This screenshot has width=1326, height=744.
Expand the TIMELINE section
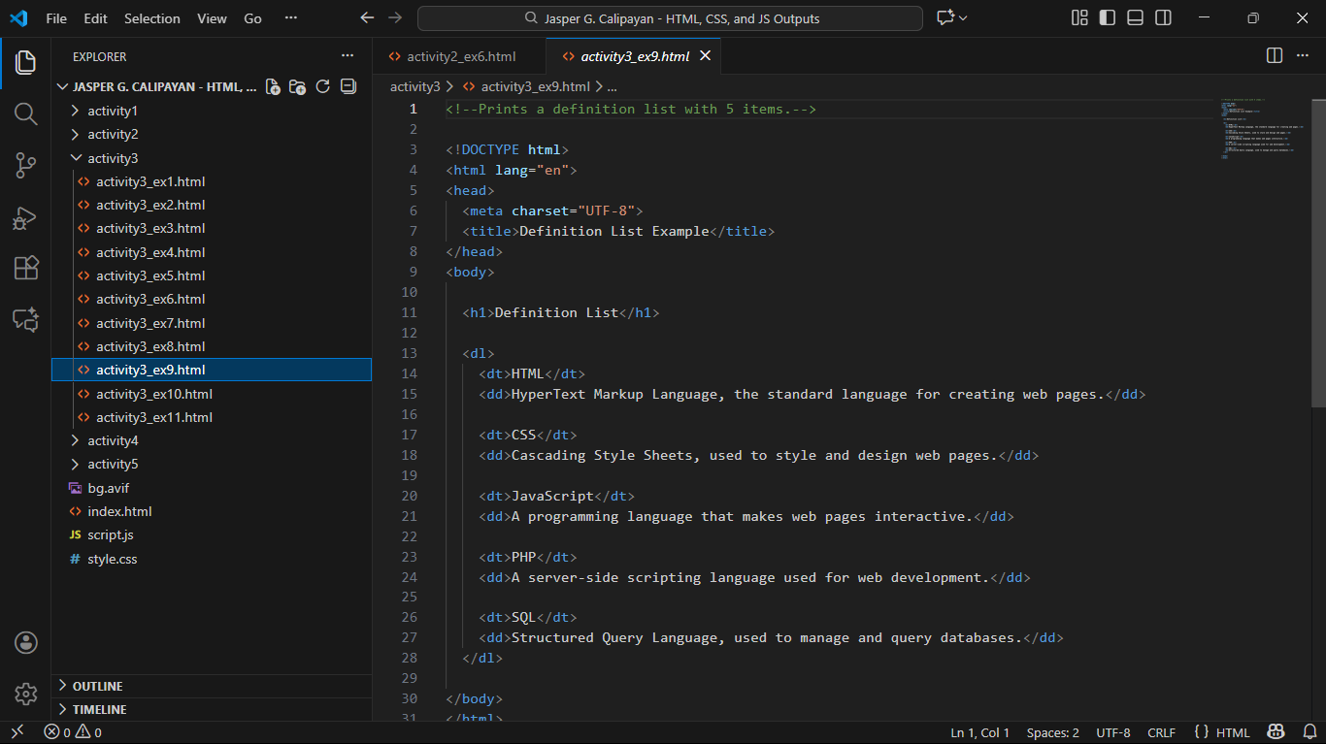click(99, 709)
